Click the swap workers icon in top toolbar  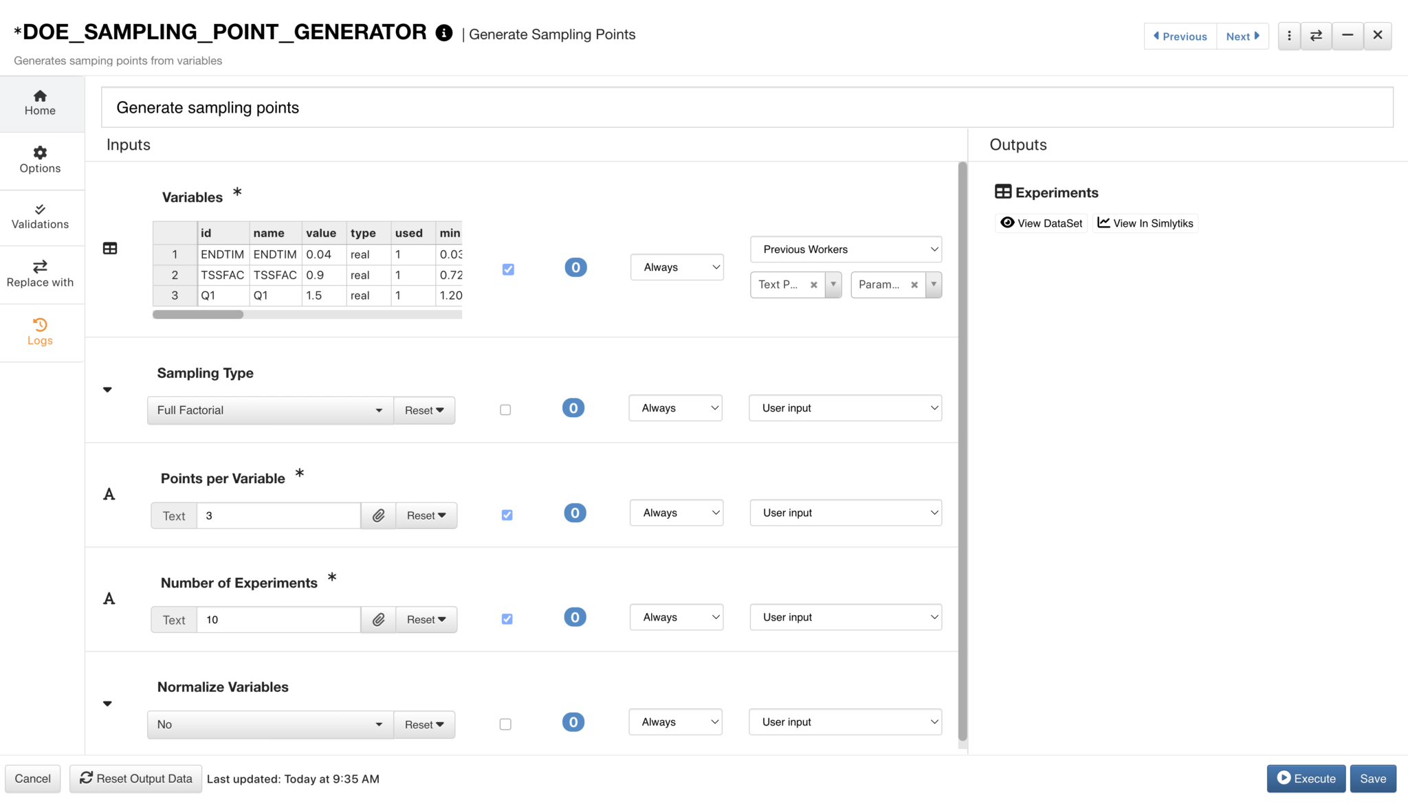pos(1316,35)
